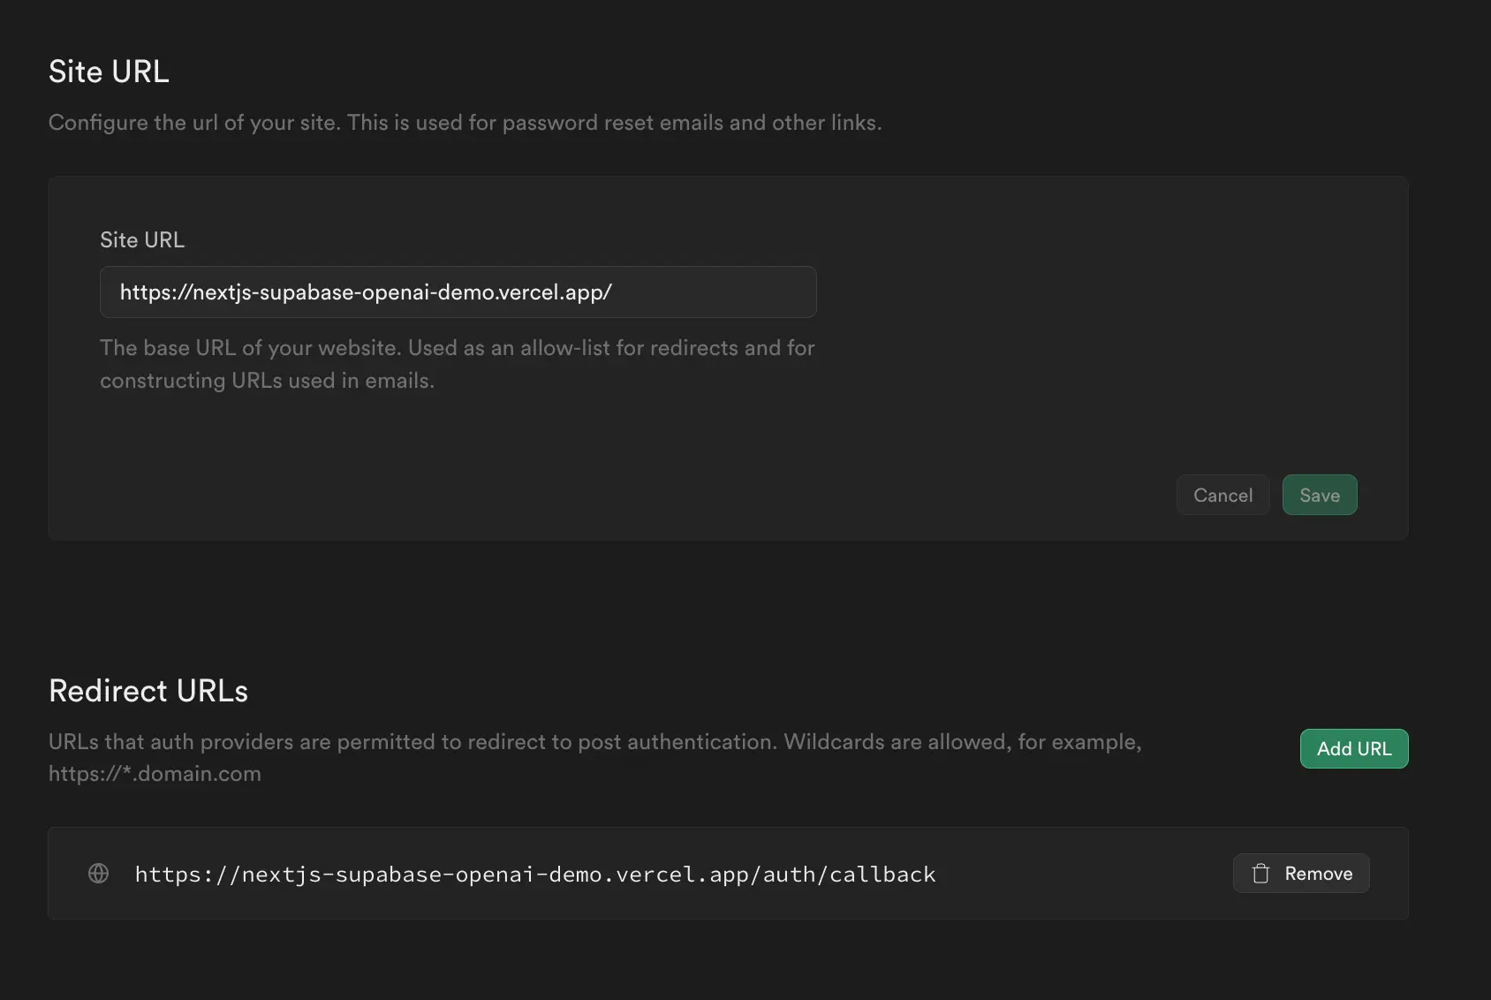
Task: Save the Site URL changes
Action: tap(1319, 496)
